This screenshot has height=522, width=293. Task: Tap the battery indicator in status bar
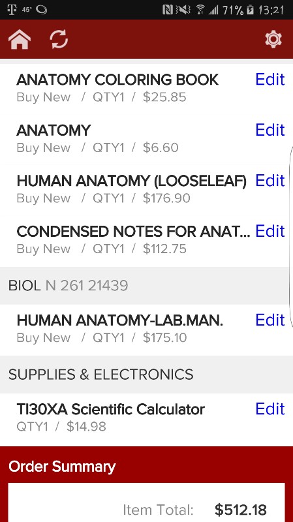[x=250, y=10]
